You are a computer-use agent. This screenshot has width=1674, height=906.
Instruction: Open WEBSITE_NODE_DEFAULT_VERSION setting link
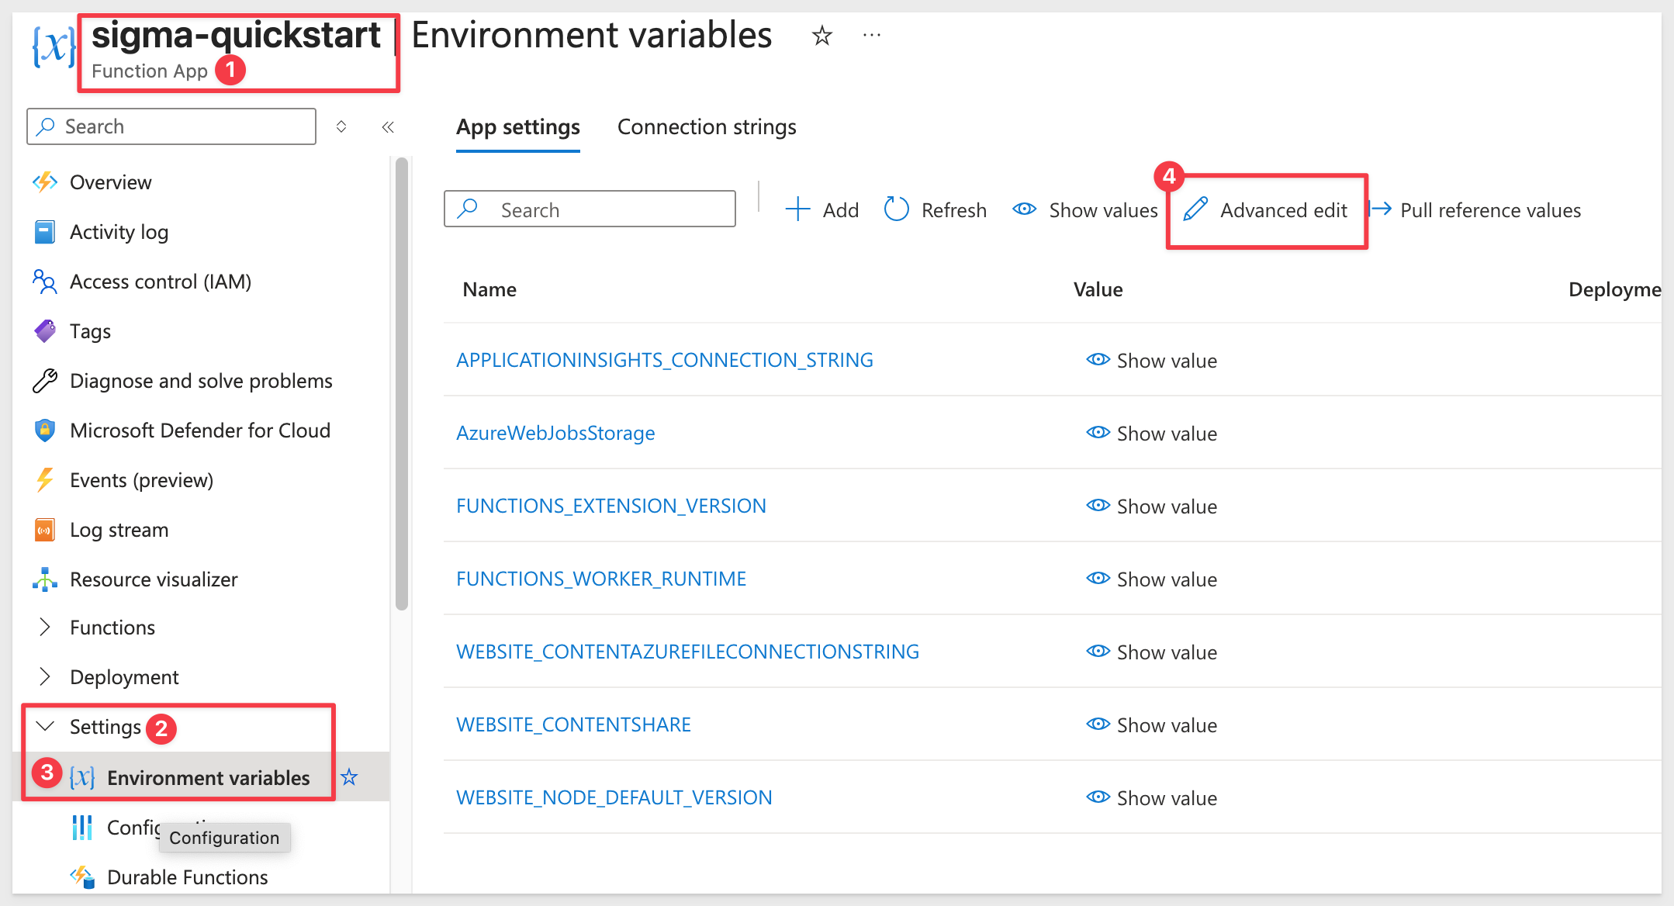614,797
